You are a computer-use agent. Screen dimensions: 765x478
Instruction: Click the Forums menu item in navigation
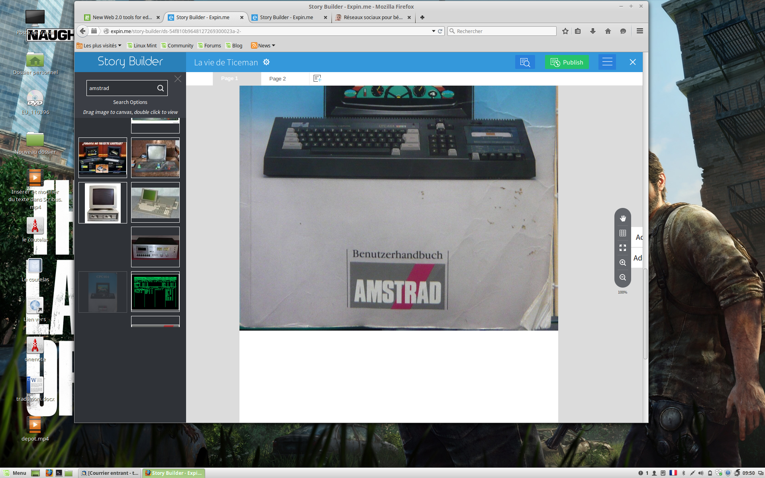click(x=212, y=45)
